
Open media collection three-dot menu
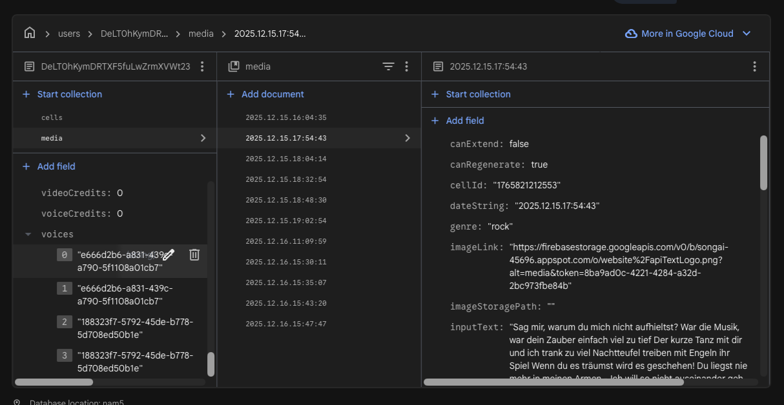pos(406,66)
